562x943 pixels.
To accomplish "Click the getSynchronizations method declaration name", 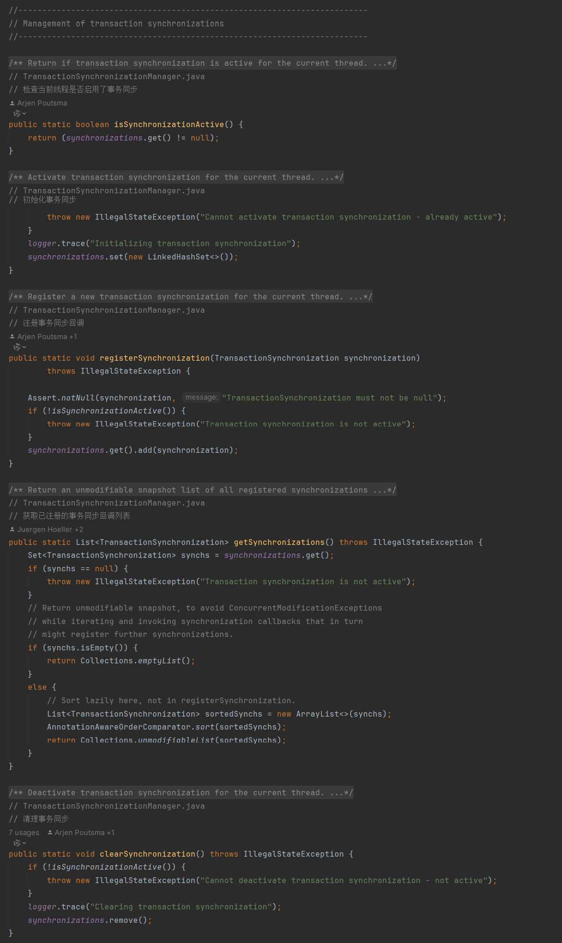I will 279,542.
